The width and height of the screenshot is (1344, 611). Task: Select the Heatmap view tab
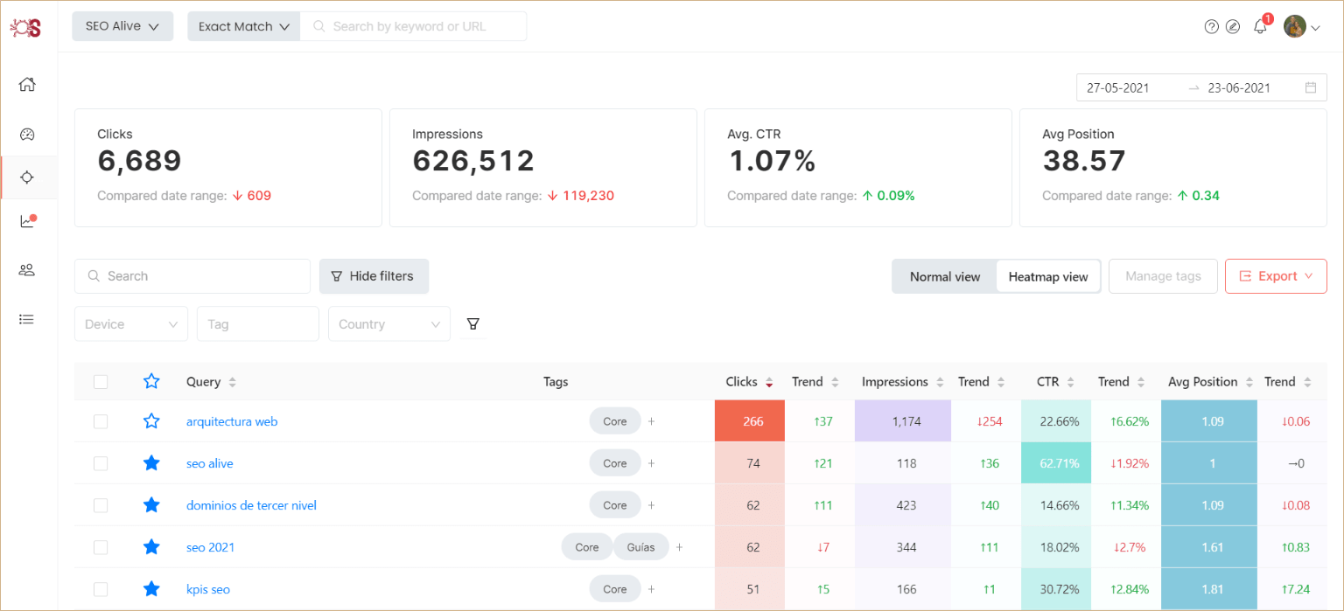click(x=1047, y=276)
